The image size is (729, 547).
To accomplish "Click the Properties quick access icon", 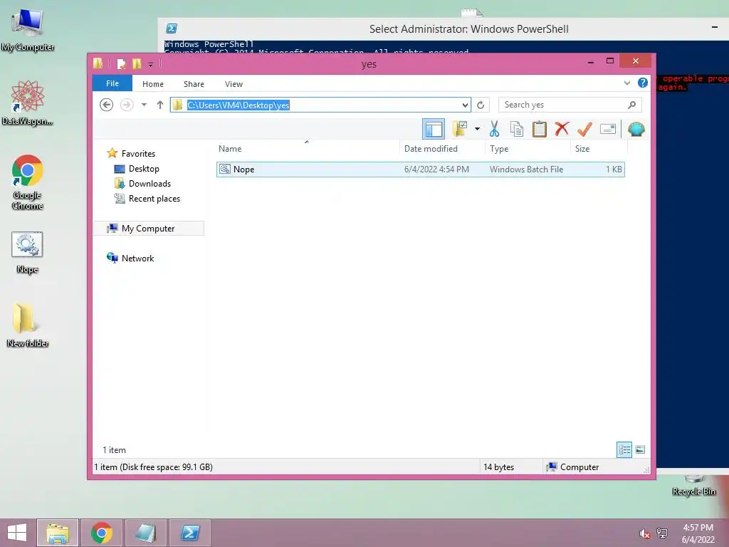I will (x=121, y=63).
